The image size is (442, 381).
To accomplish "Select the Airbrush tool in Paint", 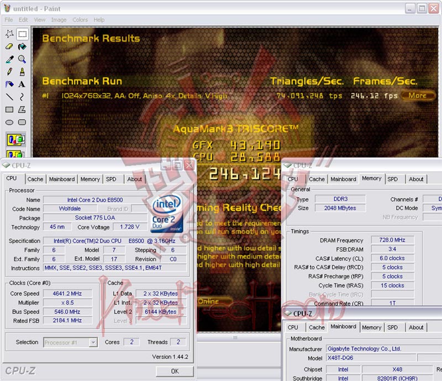I will [9, 84].
